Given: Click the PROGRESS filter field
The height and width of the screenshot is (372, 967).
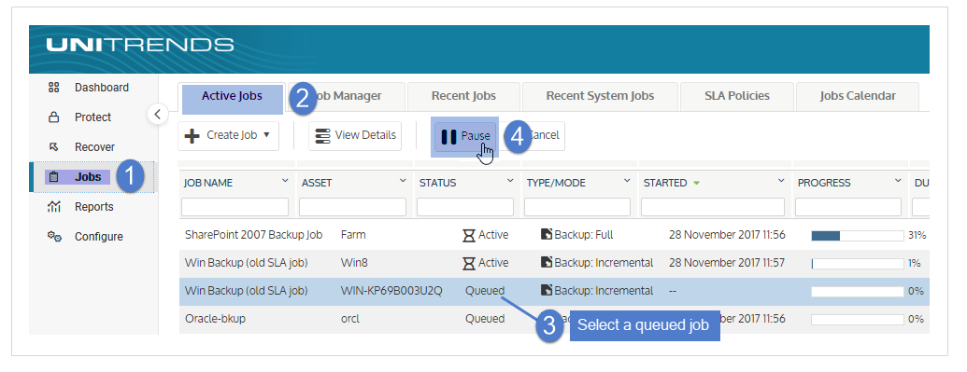Looking at the screenshot, I should point(848,206).
